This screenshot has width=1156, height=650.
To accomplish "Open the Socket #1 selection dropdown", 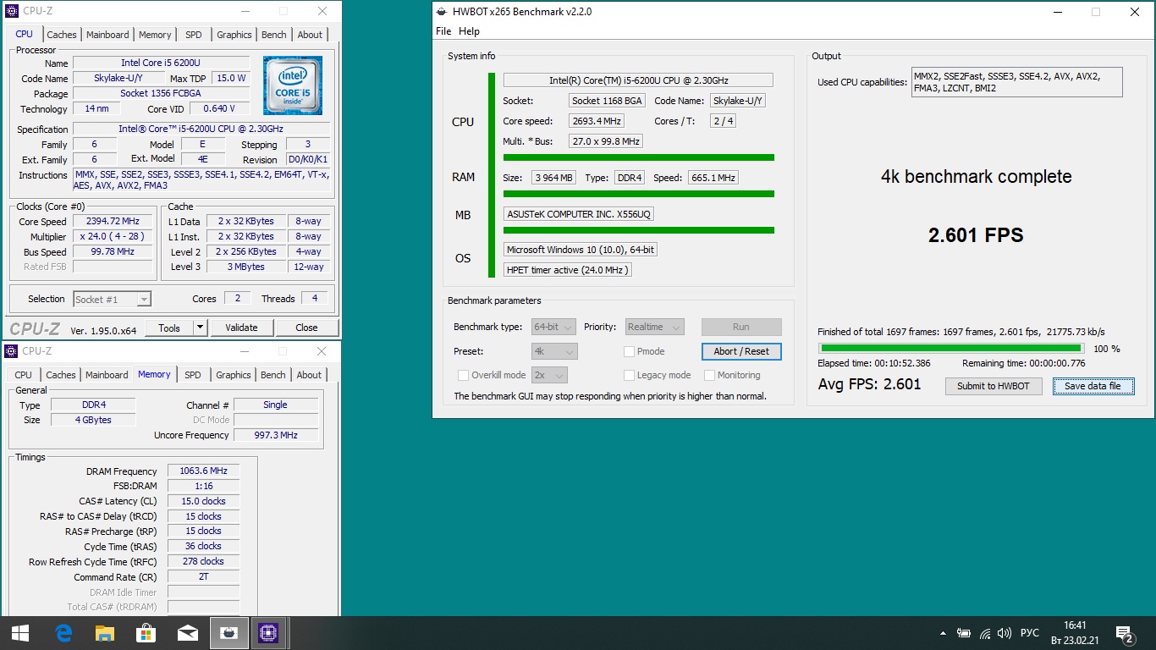I will coord(113,299).
